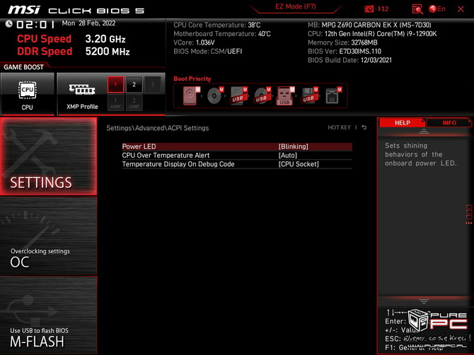The height and width of the screenshot is (355, 474).
Task: Open the F12 screenshot camera icon
Action: coord(369,9)
